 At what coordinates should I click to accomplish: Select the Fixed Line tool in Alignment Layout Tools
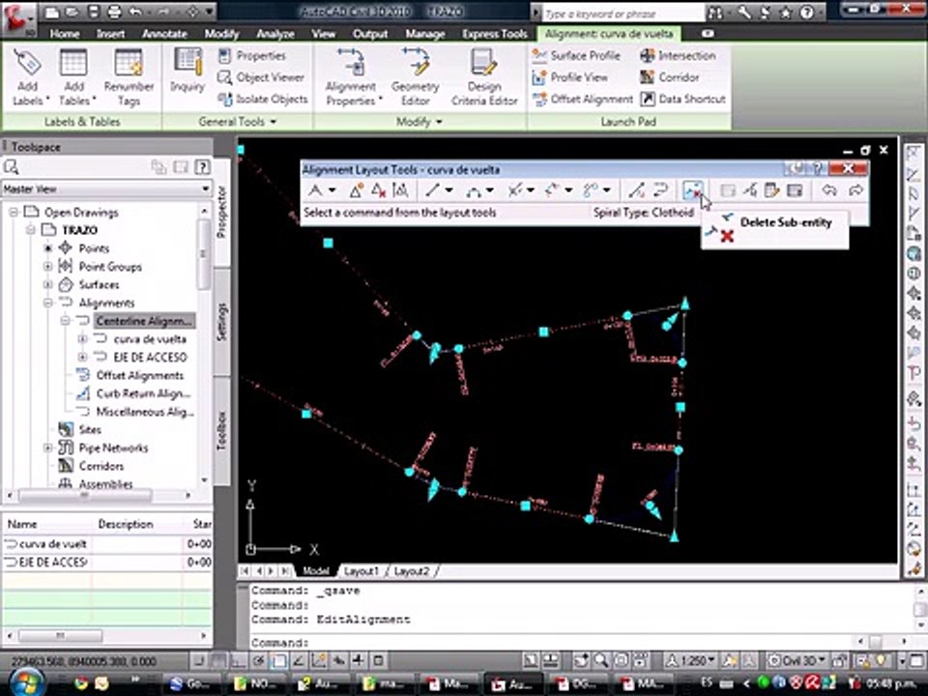pyautogui.click(x=433, y=190)
